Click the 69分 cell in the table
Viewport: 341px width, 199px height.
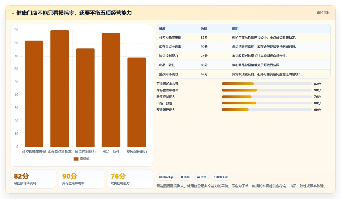click(204, 74)
